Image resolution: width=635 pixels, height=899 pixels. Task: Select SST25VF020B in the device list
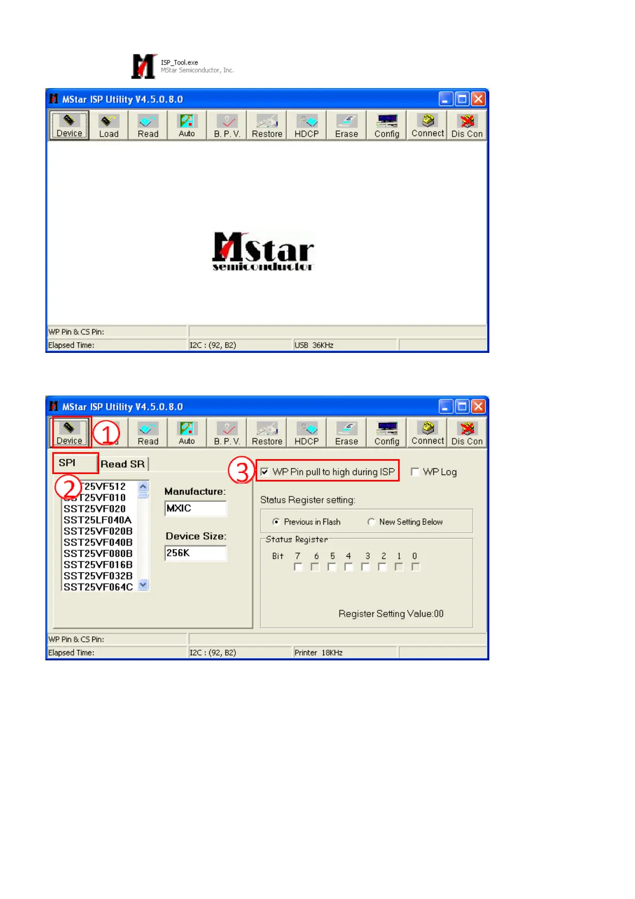[x=98, y=531]
